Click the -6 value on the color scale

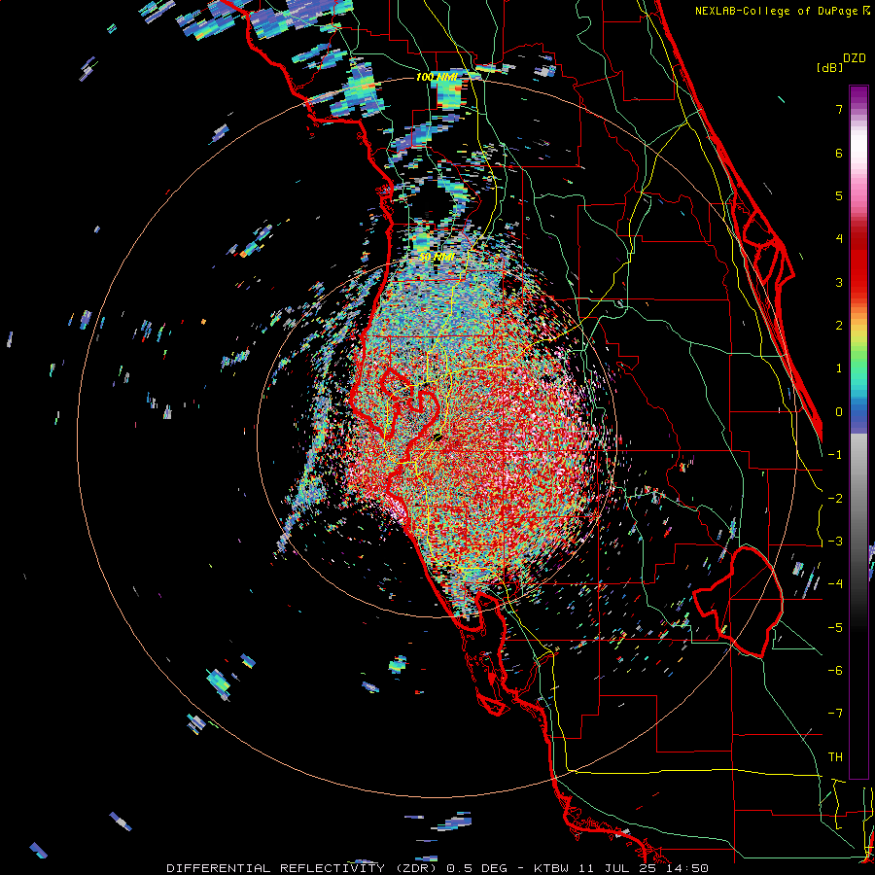pyautogui.click(x=835, y=671)
